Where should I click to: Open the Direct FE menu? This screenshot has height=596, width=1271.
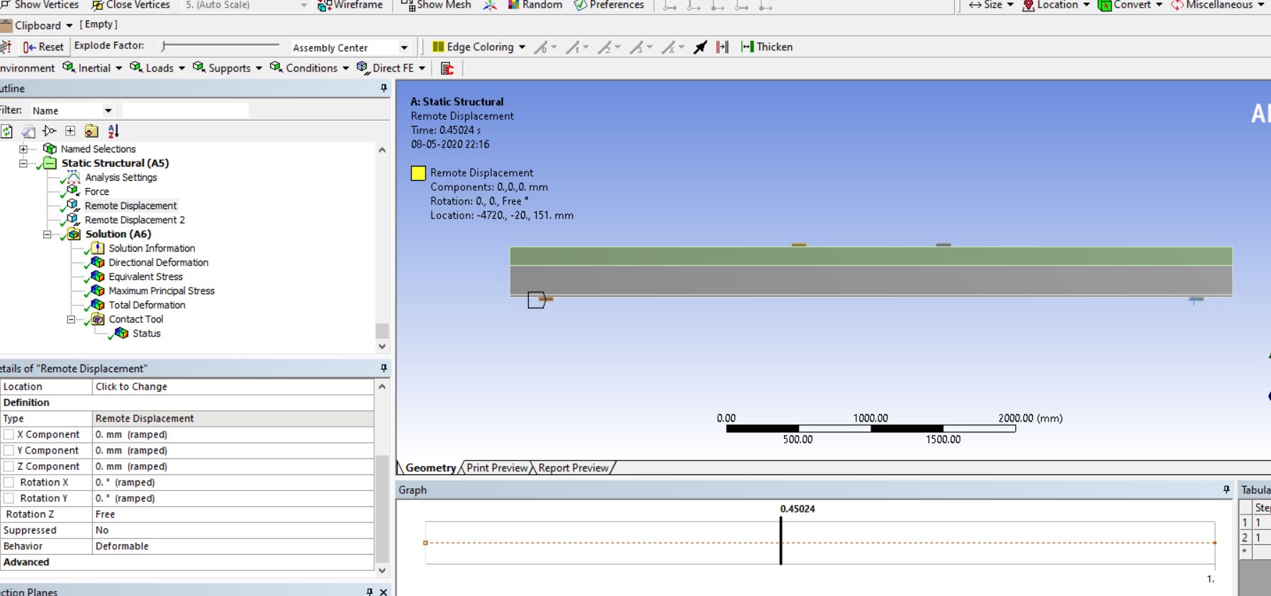click(x=391, y=68)
